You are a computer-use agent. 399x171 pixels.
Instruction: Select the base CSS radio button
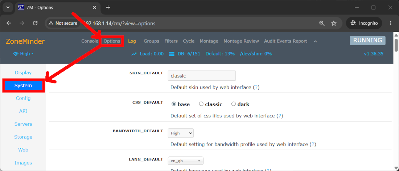coord(174,104)
